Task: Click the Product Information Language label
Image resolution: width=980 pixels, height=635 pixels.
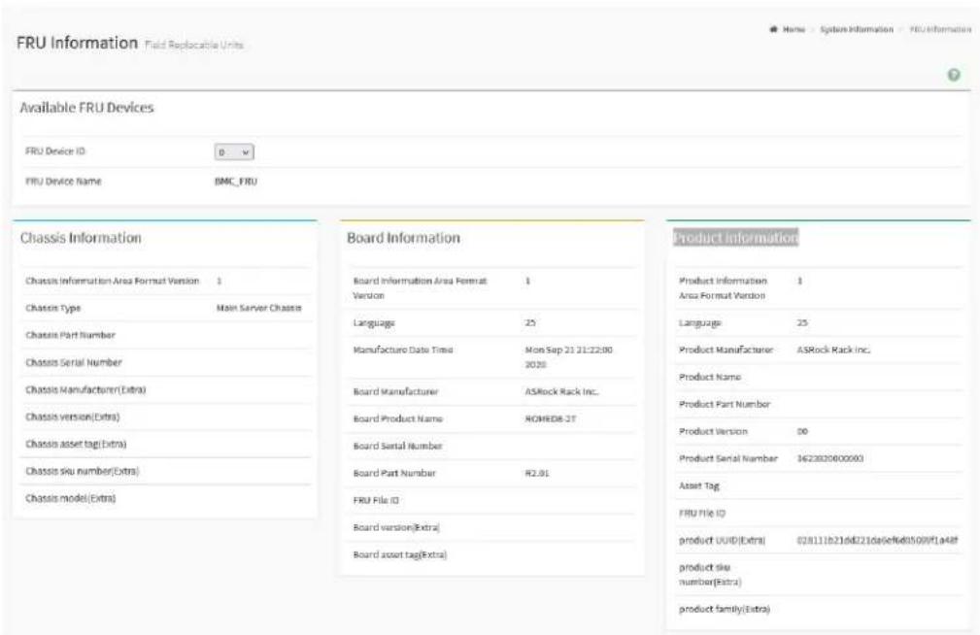Action: tap(700, 323)
